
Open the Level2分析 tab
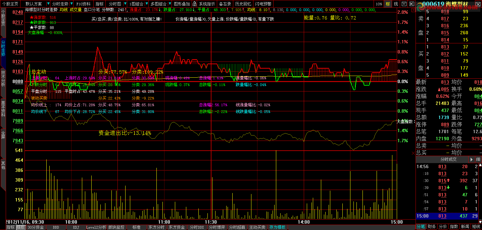point(96,227)
